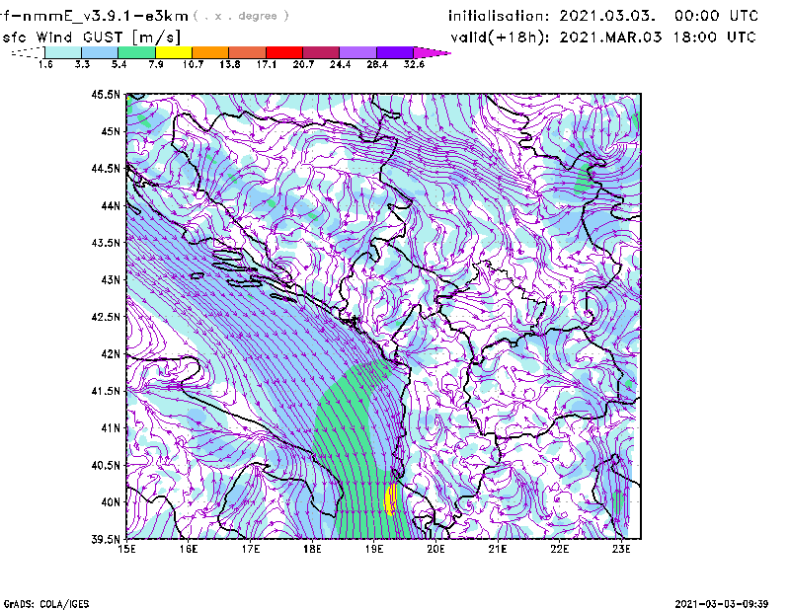Click the 41N latitude label
790x610 pixels.
pos(111,428)
